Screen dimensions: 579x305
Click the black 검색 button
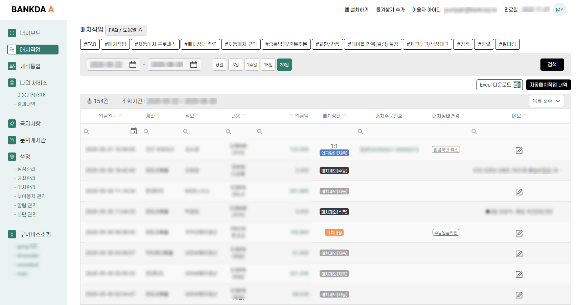click(x=552, y=65)
